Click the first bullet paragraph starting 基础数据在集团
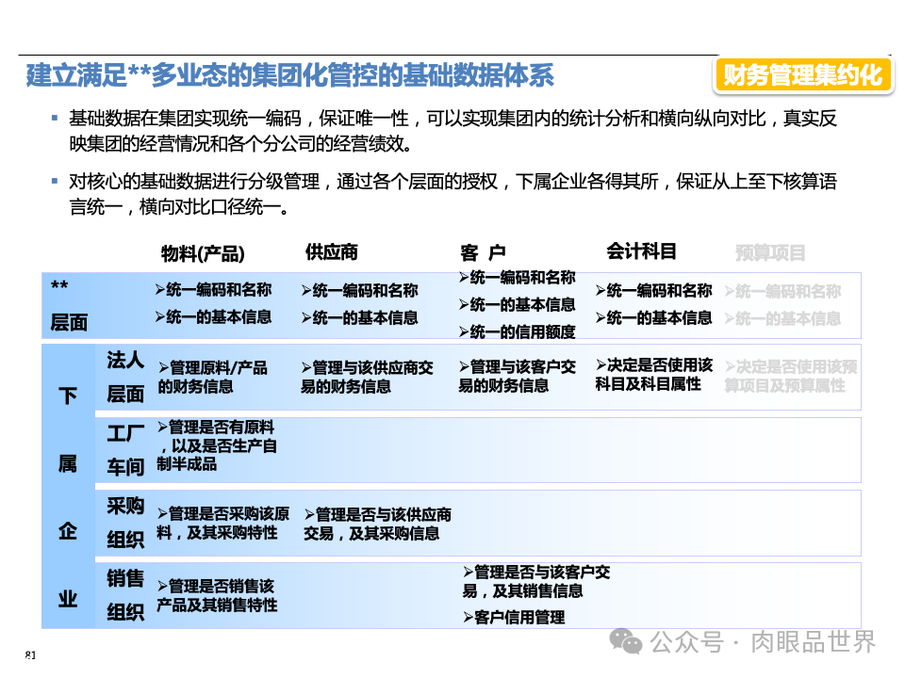This screenshot has height=678, width=905. [452, 131]
